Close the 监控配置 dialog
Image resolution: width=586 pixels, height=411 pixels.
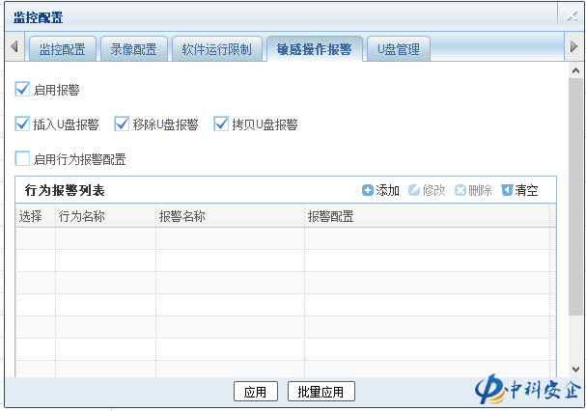[x=572, y=15]
